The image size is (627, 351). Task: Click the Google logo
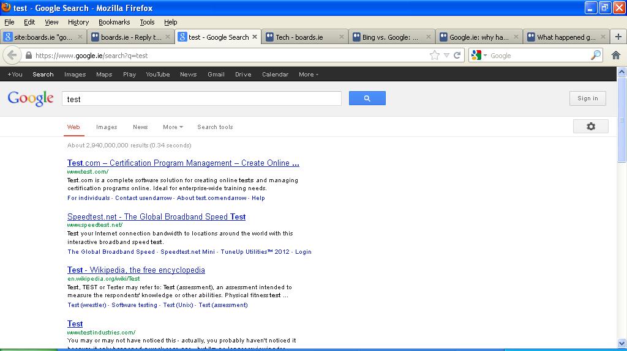[x=31, y=98]
